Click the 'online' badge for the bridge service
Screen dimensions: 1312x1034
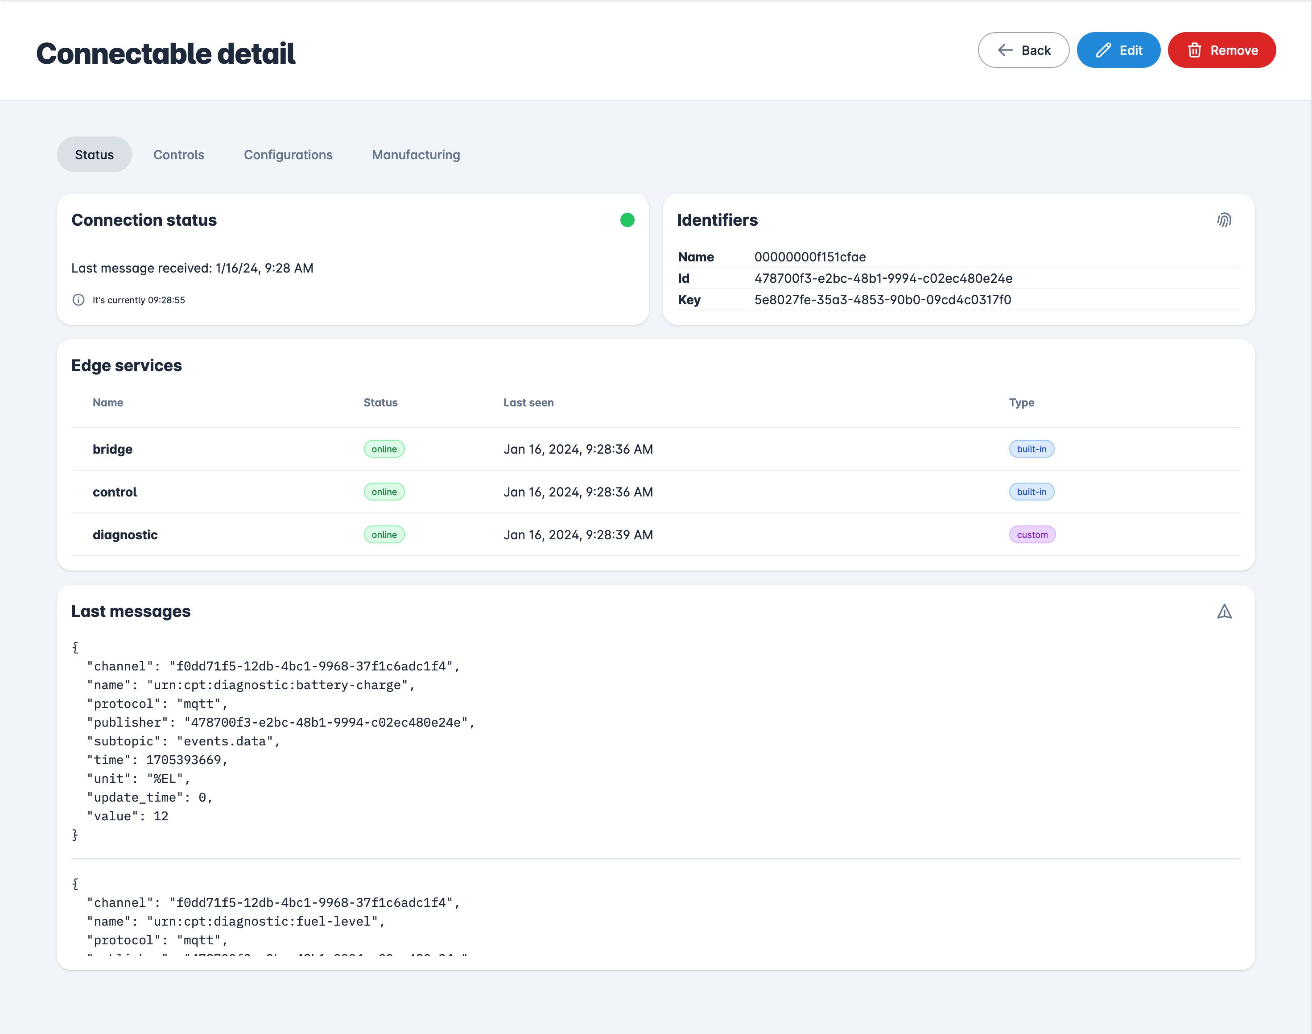pos(384,449)
